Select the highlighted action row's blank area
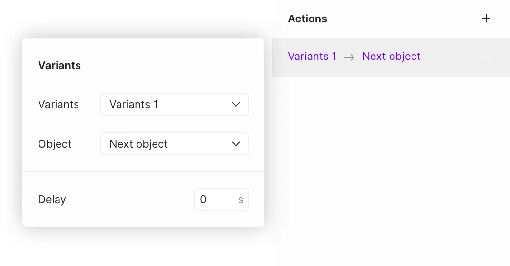This screenshot has width=510, height=266. coord(449,57)
